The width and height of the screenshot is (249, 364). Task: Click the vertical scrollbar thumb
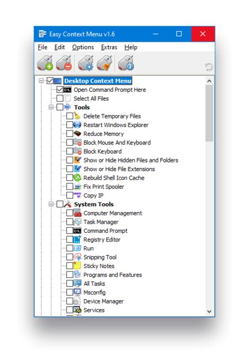(x=209, y=113)
